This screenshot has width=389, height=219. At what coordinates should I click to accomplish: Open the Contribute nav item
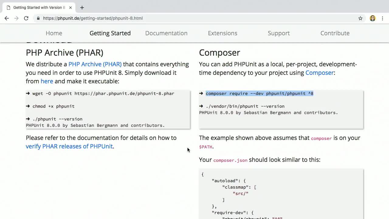coord(335,33)
